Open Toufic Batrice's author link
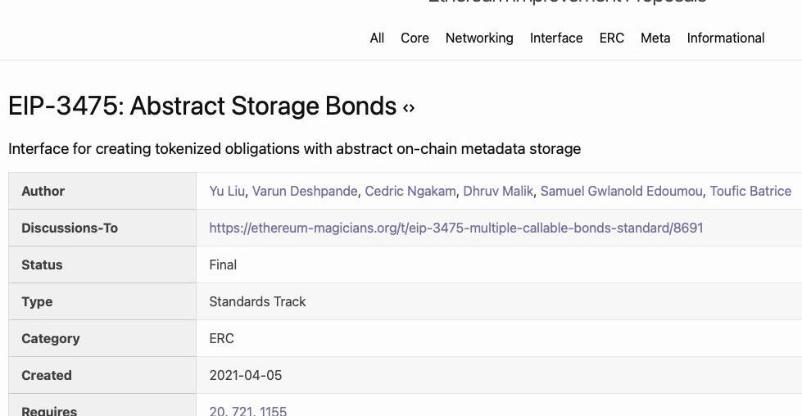The image size is (802, 416). click(750, 191)
